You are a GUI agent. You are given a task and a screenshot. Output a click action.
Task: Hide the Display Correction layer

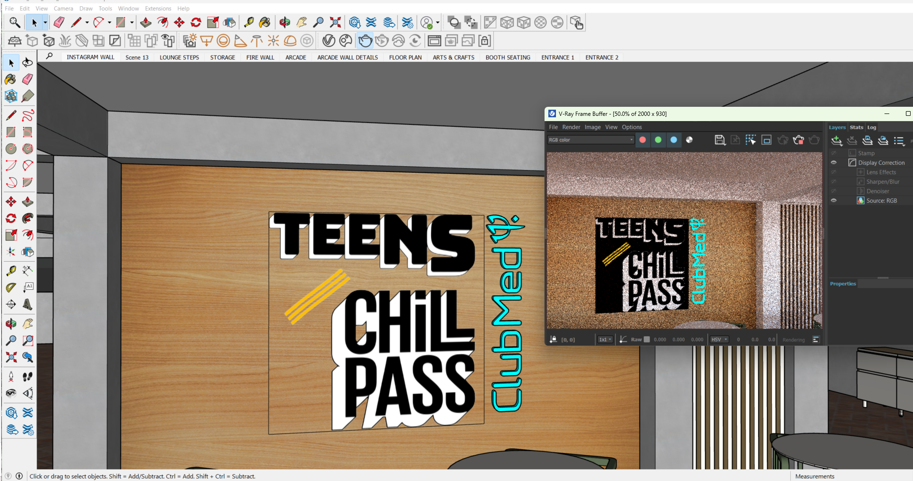pos(834,162)
